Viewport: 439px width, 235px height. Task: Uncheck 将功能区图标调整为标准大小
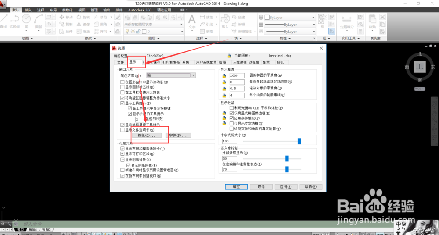[122, 98]
